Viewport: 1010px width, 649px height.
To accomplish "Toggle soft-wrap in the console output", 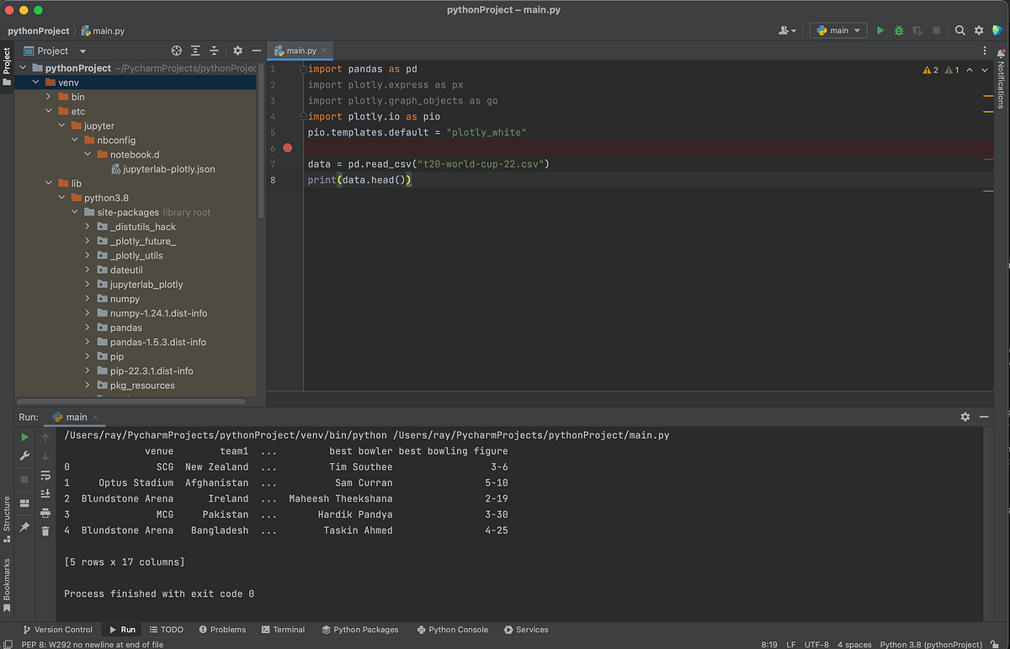I will [x=45, y=475].
